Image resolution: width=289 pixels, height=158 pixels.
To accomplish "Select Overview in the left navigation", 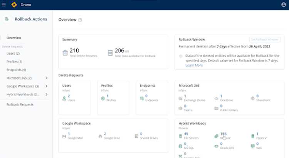I will coord(14,38).
